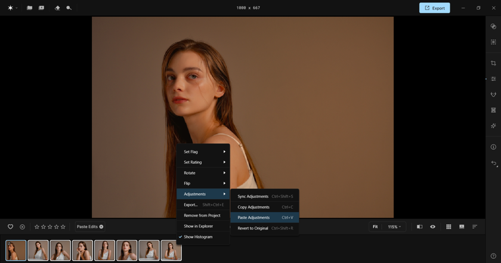Open the masking selection icon in sidebar
This screenshot has width=501, height=263.
click(493, 42)
